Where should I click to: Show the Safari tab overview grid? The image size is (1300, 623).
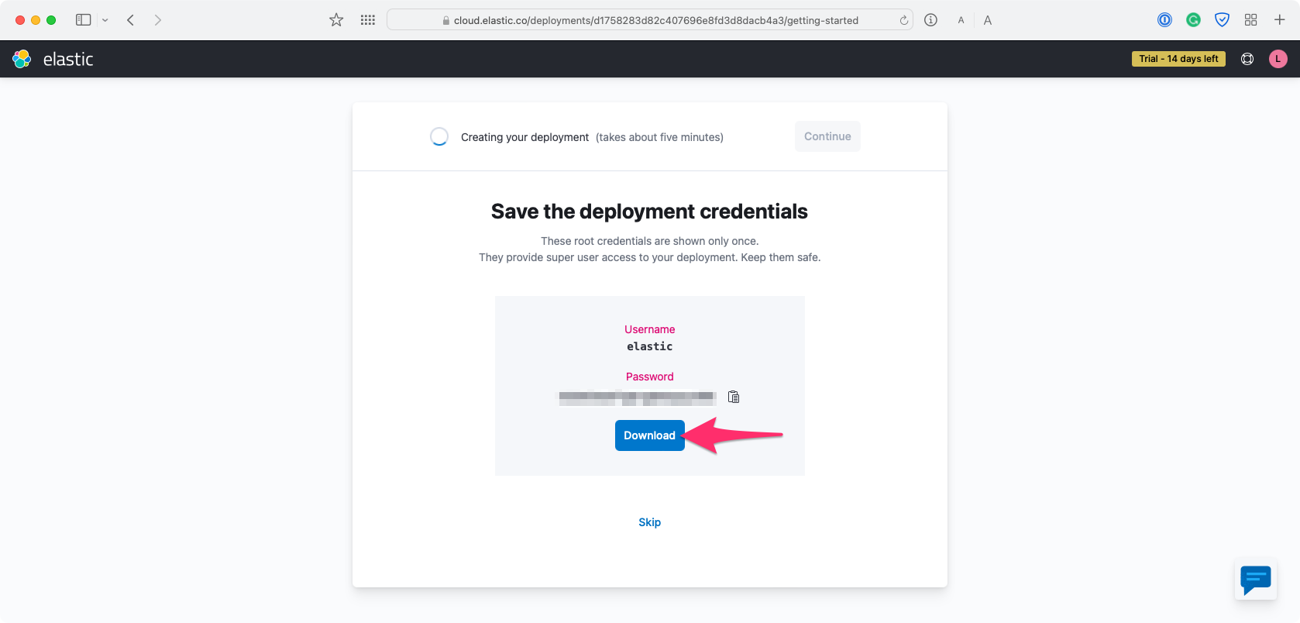[x=1250, y=20]
